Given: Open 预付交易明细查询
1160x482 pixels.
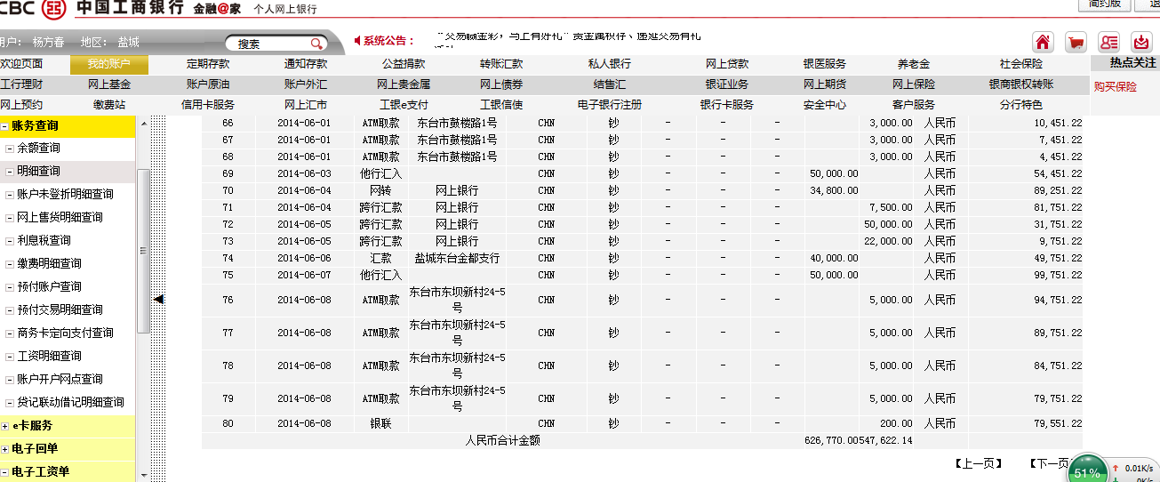Looking at the screenshot, I should point(60,310).
